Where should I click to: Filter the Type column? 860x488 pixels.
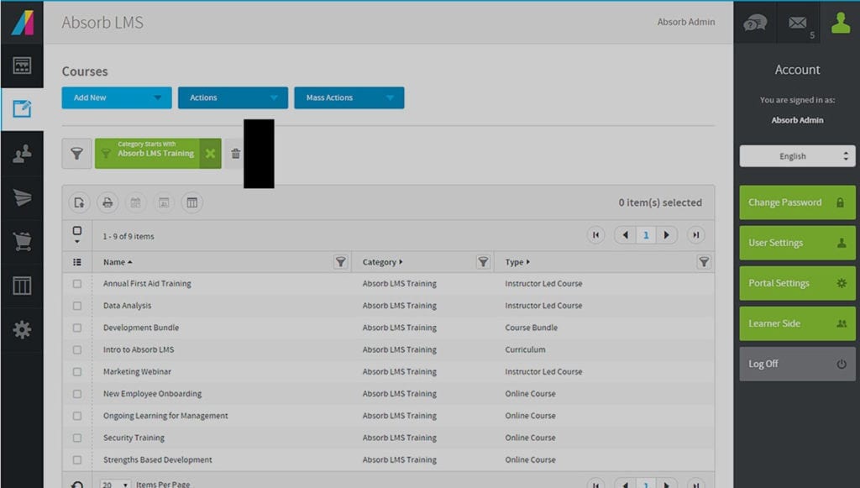(x=704, y=262)
